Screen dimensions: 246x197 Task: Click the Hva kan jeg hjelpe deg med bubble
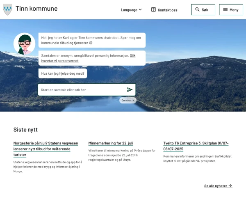(63, 73)
